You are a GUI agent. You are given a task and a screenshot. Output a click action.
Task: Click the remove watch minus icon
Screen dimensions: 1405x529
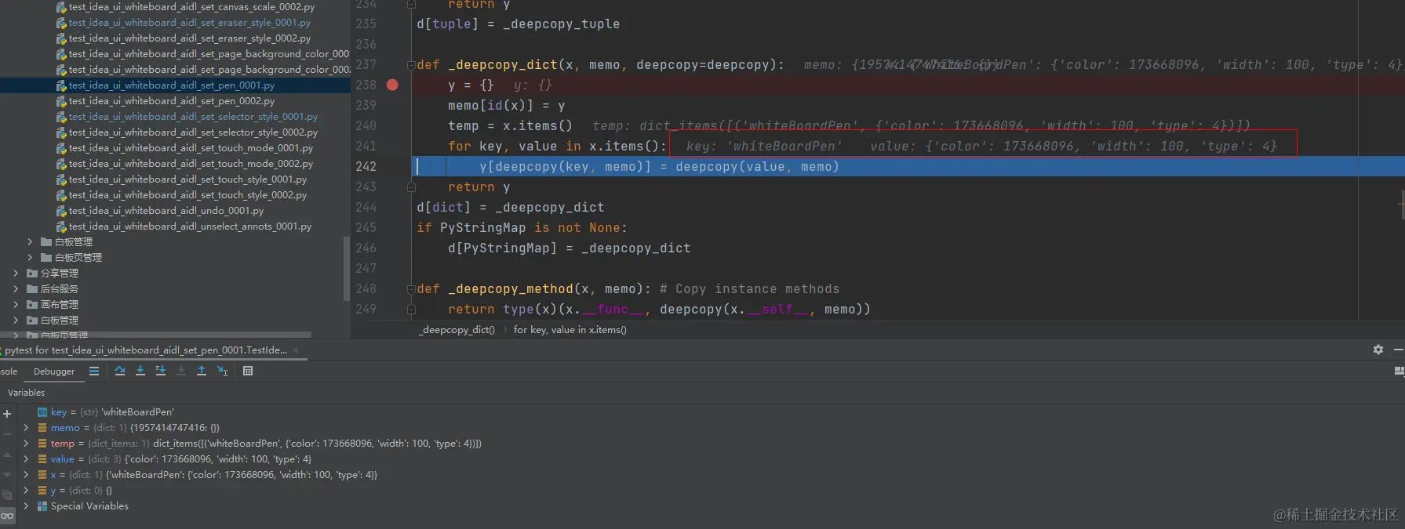tap(7, 434)
